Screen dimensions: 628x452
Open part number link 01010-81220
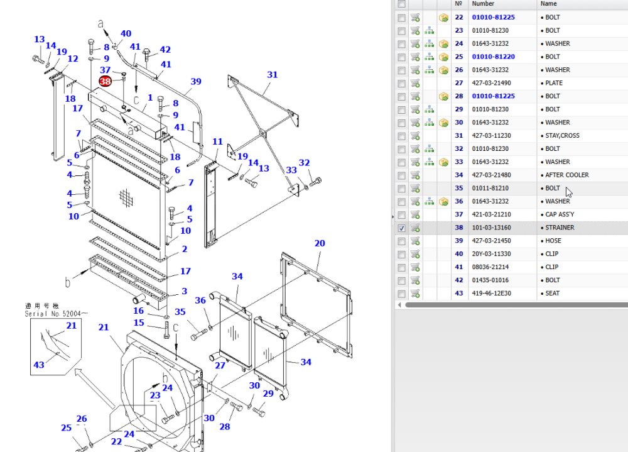pos(493,57)
